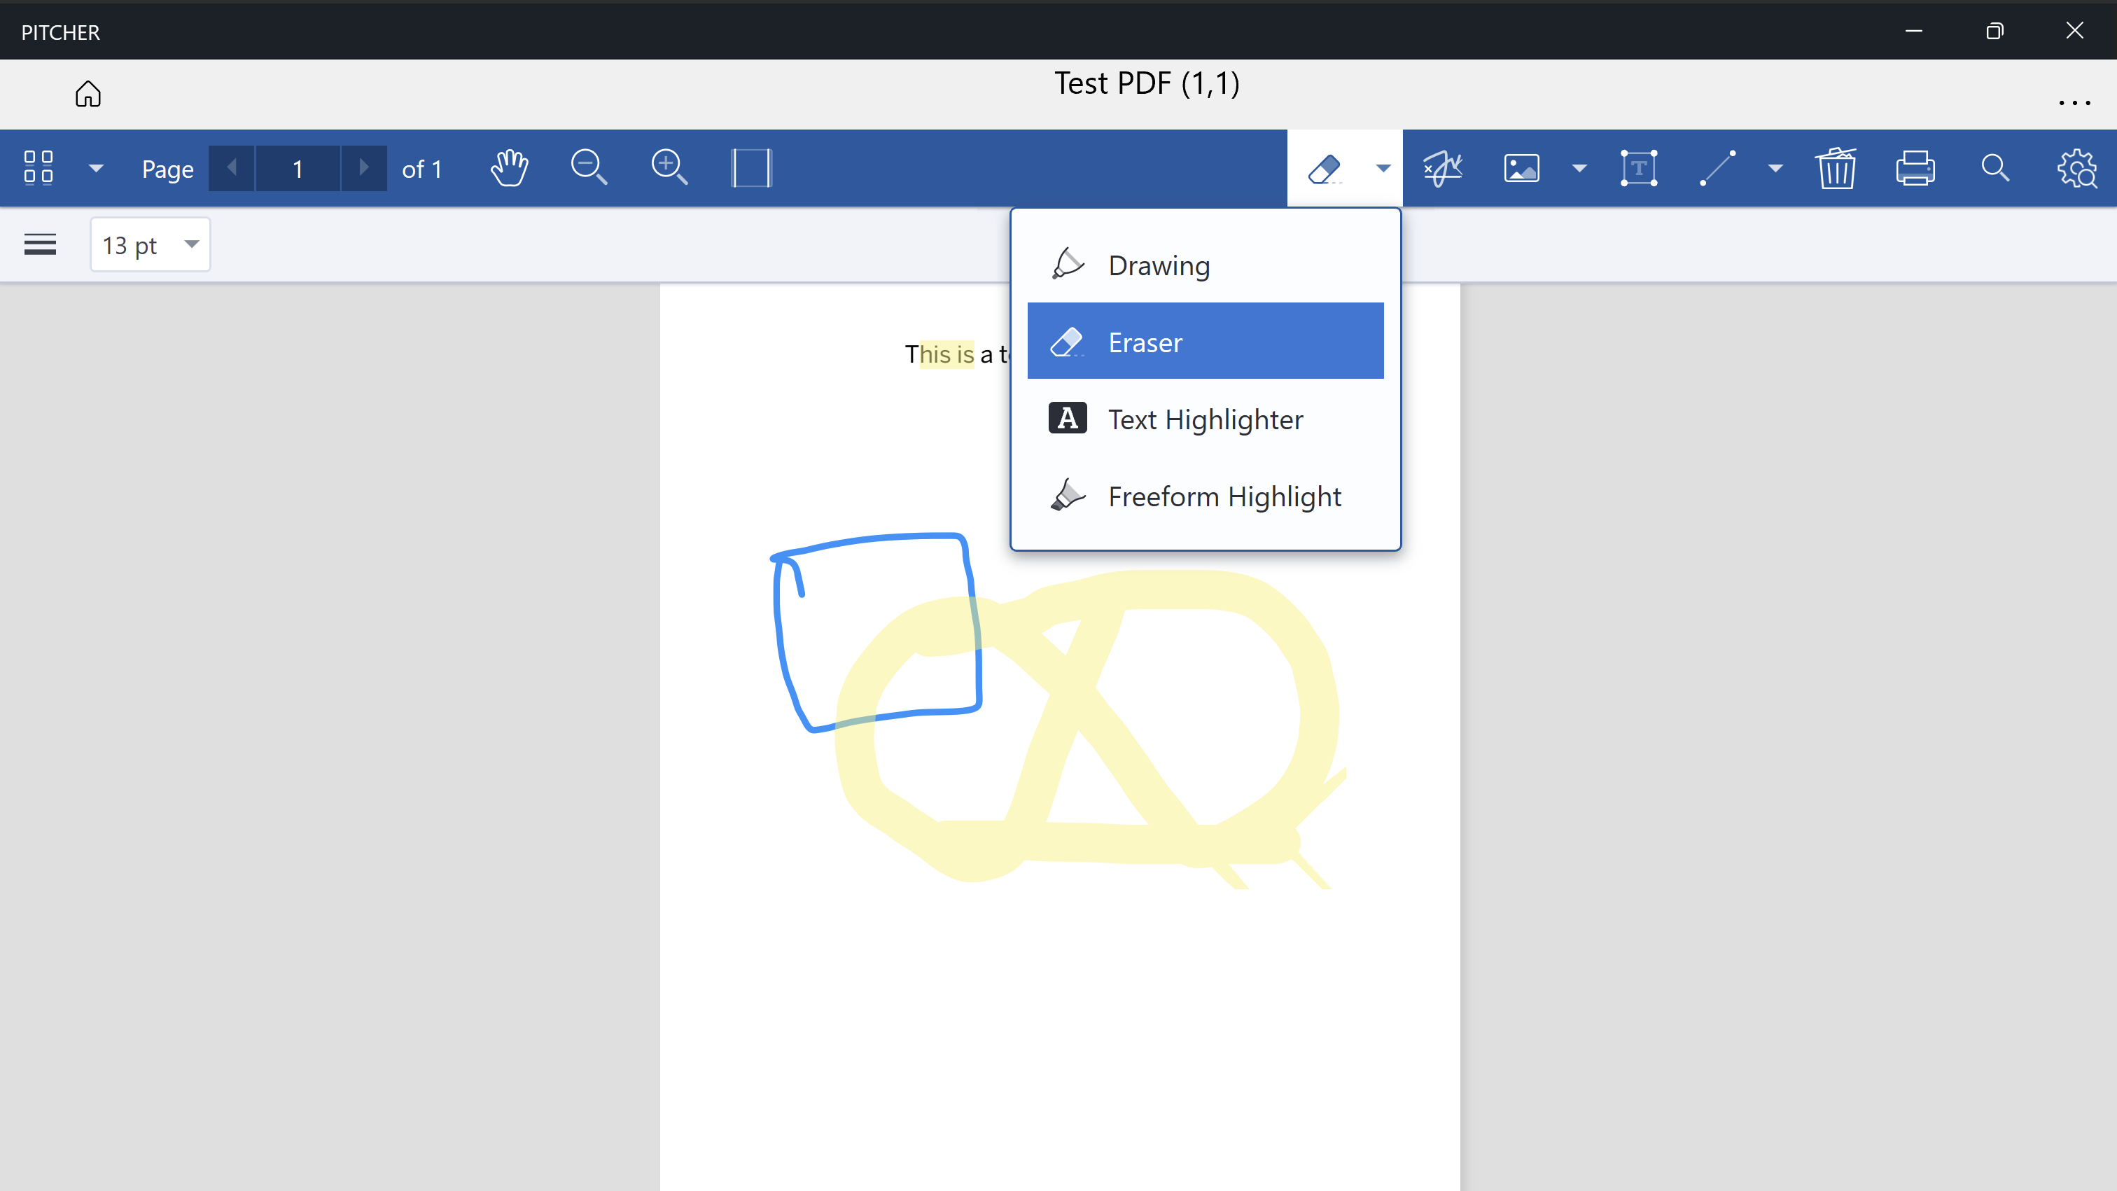Select Text Highlighter menu item
The image size is (2117, 1191).
1205,419
